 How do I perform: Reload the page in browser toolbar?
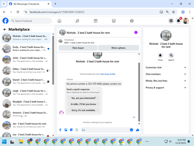click(18, 12)
